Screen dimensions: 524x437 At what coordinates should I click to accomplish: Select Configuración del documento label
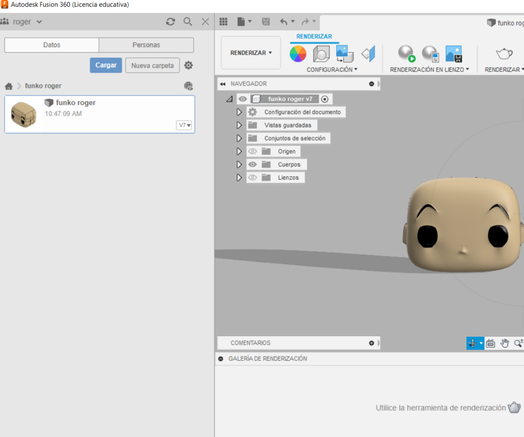[x=303, y=112]
